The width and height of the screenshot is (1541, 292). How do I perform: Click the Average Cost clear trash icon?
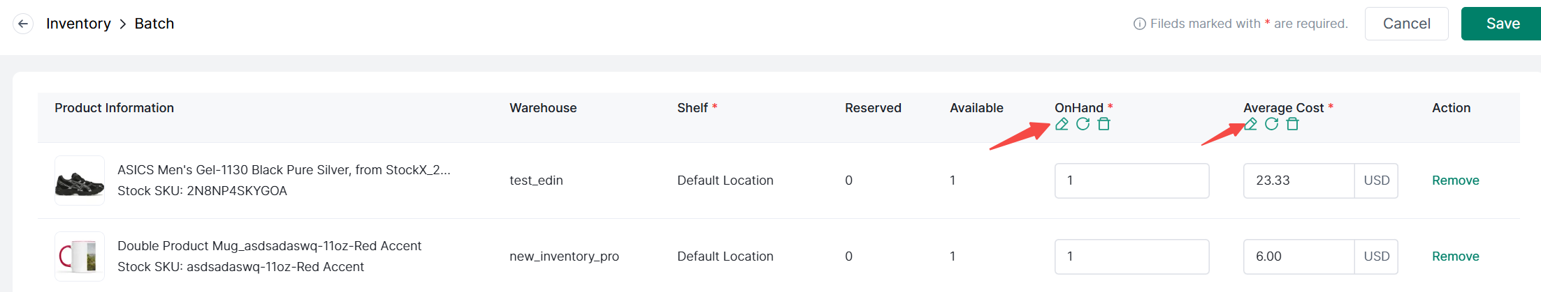pos(1292,124)
